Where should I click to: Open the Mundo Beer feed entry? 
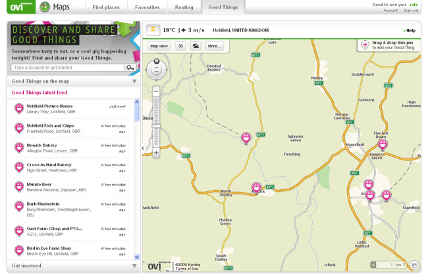click(70, 187)
